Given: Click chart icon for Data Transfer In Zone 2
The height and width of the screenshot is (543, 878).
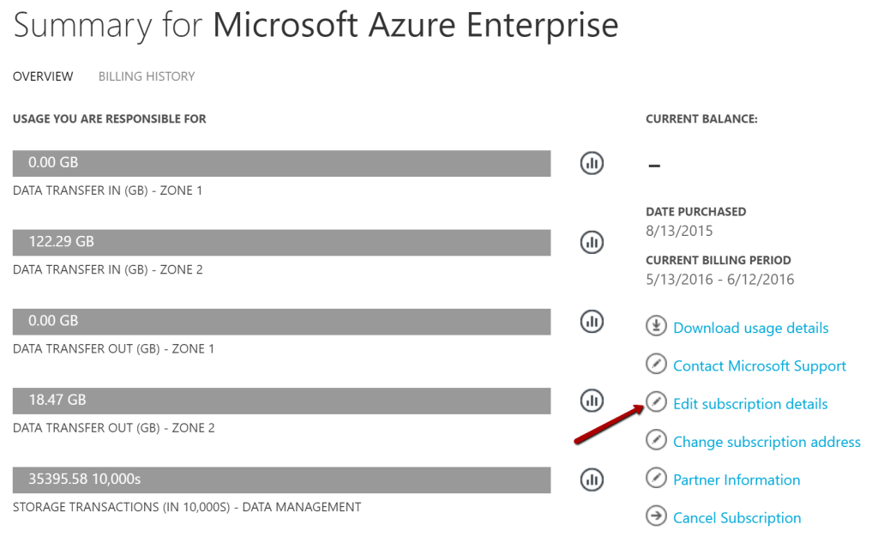Looking at the screenshot, I should point(592,243).
